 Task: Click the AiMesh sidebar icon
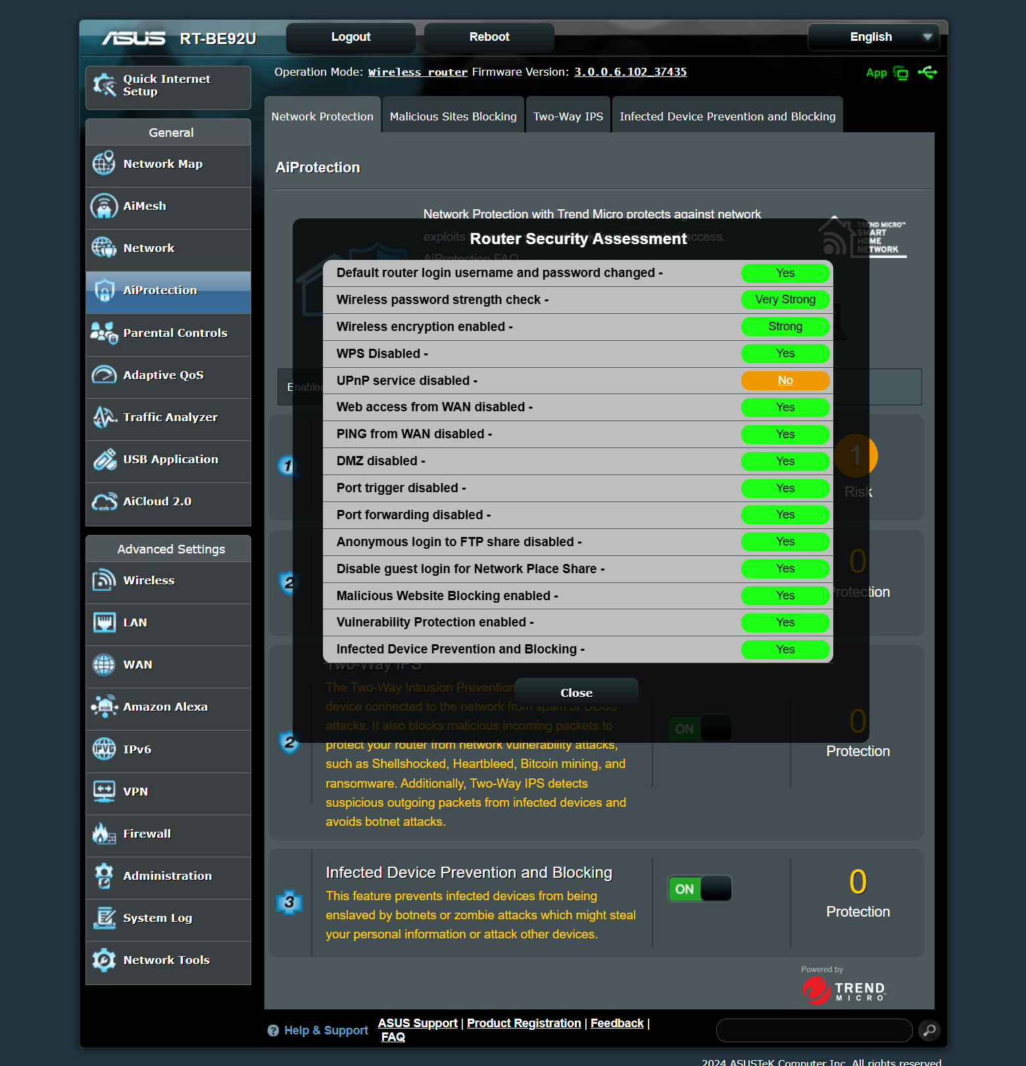point(104,206)
